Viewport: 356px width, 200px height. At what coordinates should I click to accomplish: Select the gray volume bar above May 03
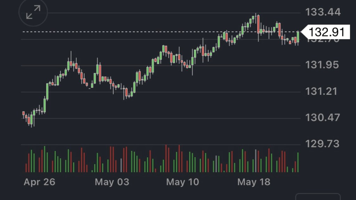coord(121,166)
